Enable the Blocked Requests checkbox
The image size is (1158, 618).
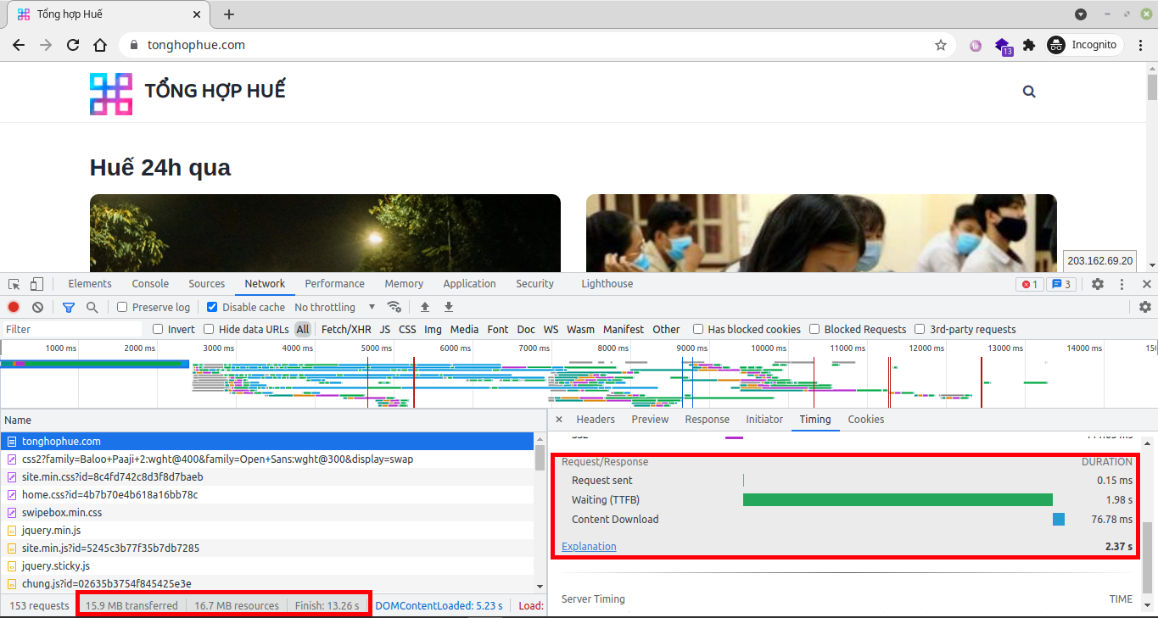(x=814, y=329)
